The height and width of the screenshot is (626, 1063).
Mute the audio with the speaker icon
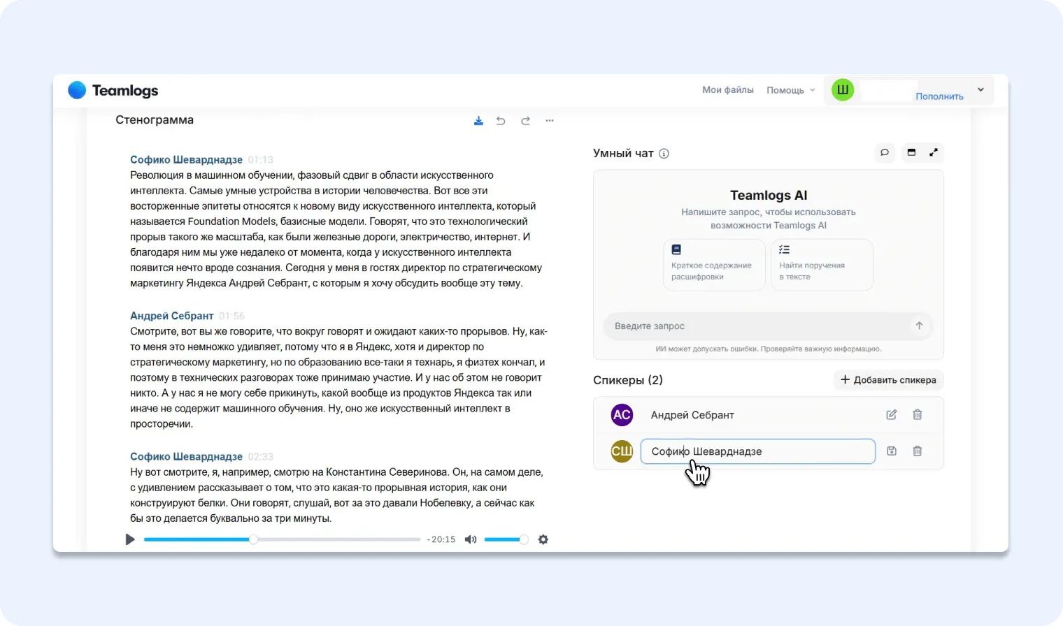[471, 539]
